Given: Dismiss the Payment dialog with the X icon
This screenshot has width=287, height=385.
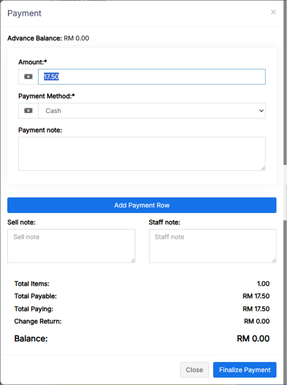Looking at the screenshot, I should point(273,12).
